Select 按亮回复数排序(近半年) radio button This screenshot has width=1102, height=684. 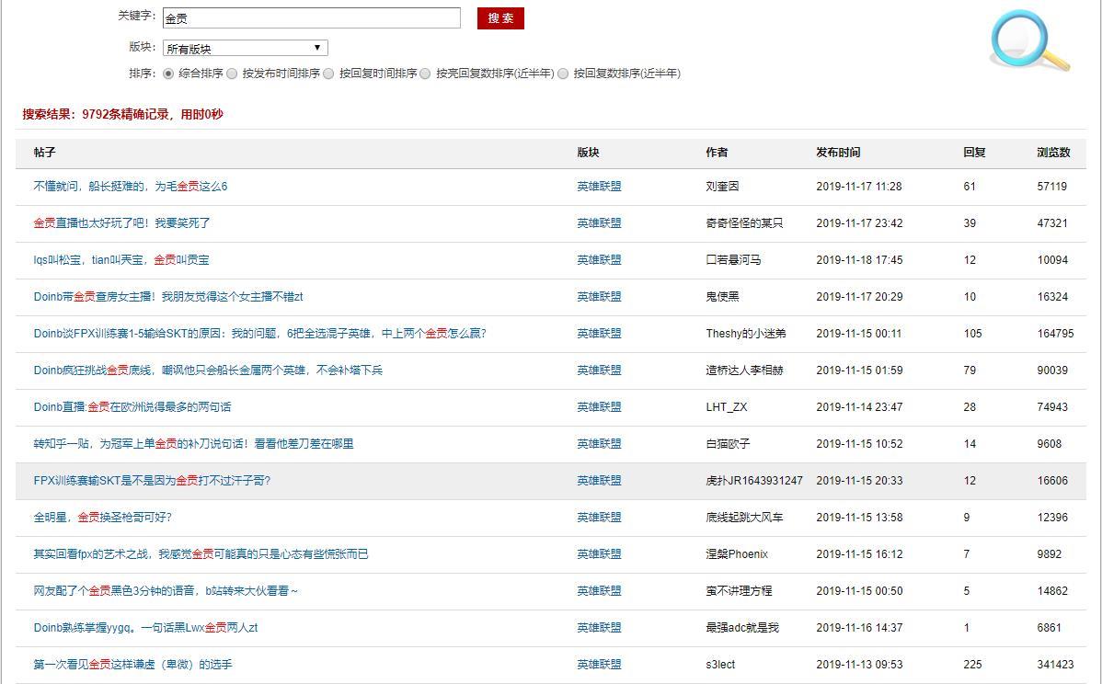425,74
